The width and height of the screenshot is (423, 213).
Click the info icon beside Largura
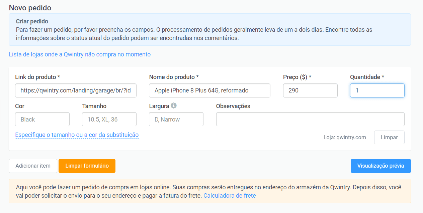tap(174, 106)
